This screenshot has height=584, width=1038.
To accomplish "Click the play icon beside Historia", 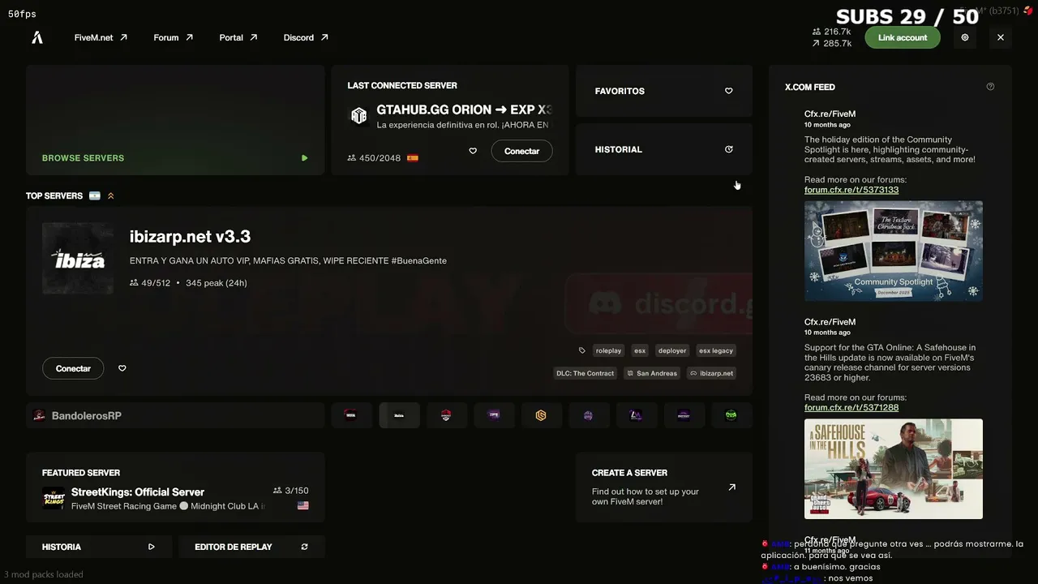I will coord(151,547).
